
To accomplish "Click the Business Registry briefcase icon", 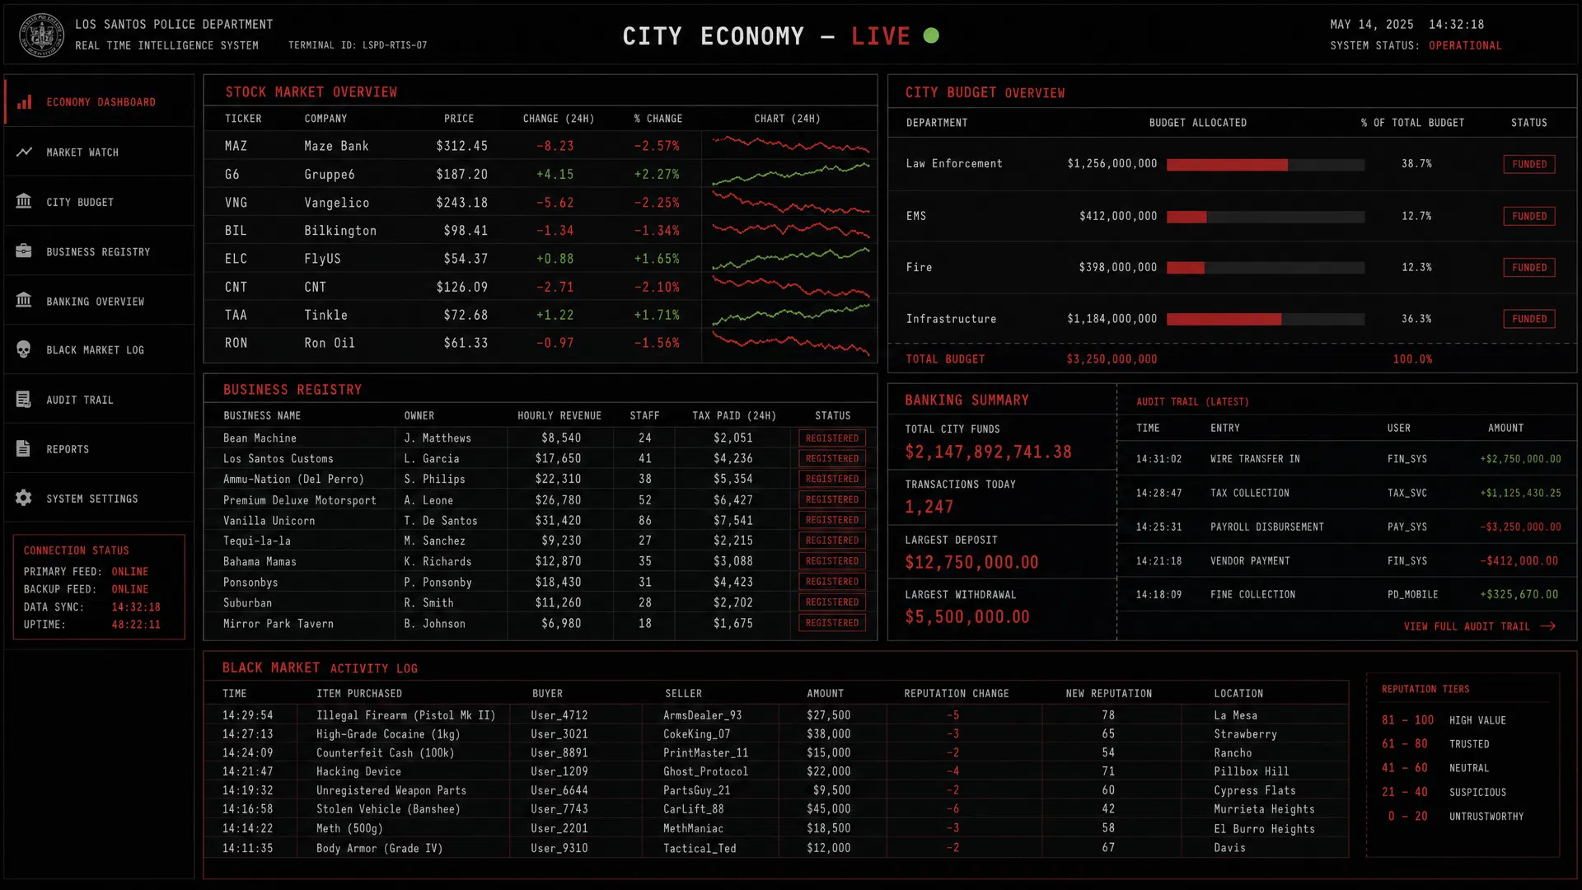I will tap(24, 251).
